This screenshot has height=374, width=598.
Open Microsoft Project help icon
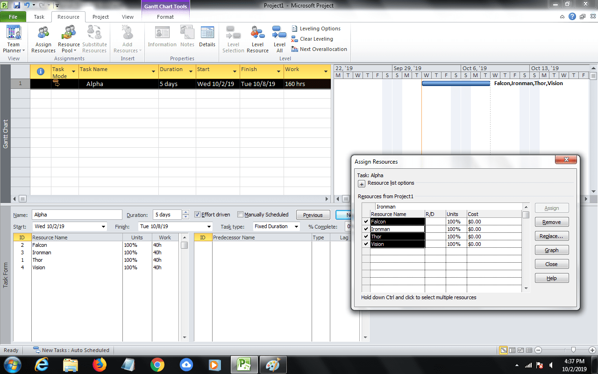[x=572, y=17]
